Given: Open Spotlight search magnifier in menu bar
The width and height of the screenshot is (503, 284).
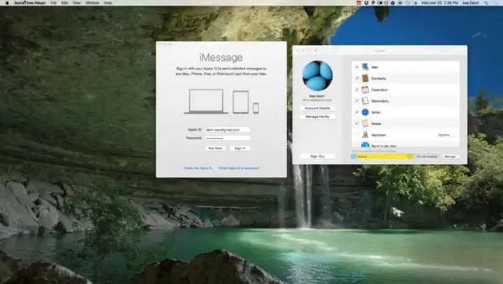Looking at the screenshot, I should click(x=487, y=3).
